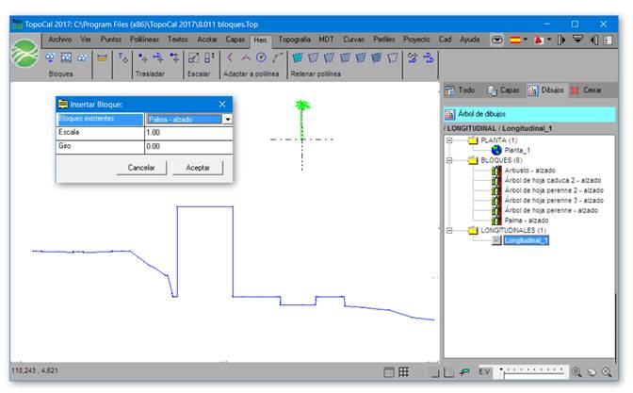Click the E.V. vertical exaggeration slider
Image resolution: width=633 pixels, height=393 pixels.
coord(533,372)
